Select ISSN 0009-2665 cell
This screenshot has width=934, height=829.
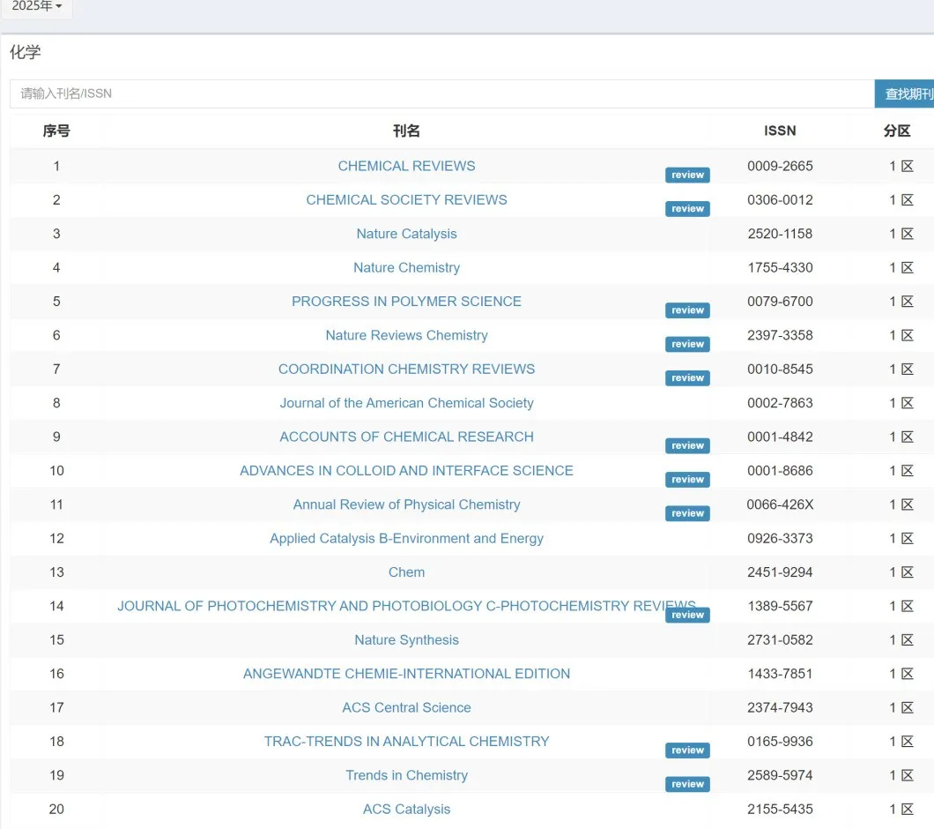(x=780, y=166)
